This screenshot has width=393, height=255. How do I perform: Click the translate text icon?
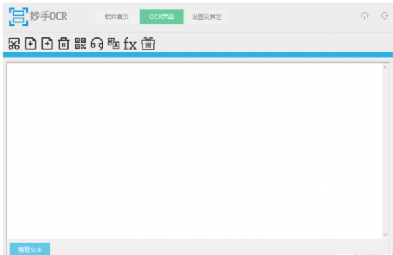114,43
